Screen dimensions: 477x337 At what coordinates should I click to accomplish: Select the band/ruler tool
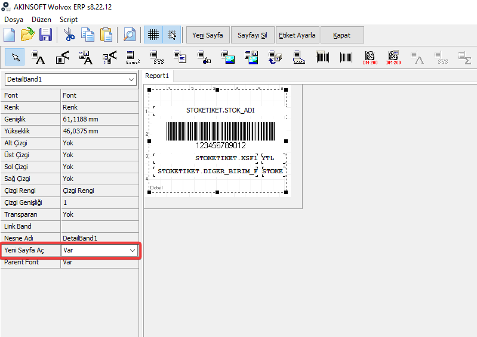point(298,57)
